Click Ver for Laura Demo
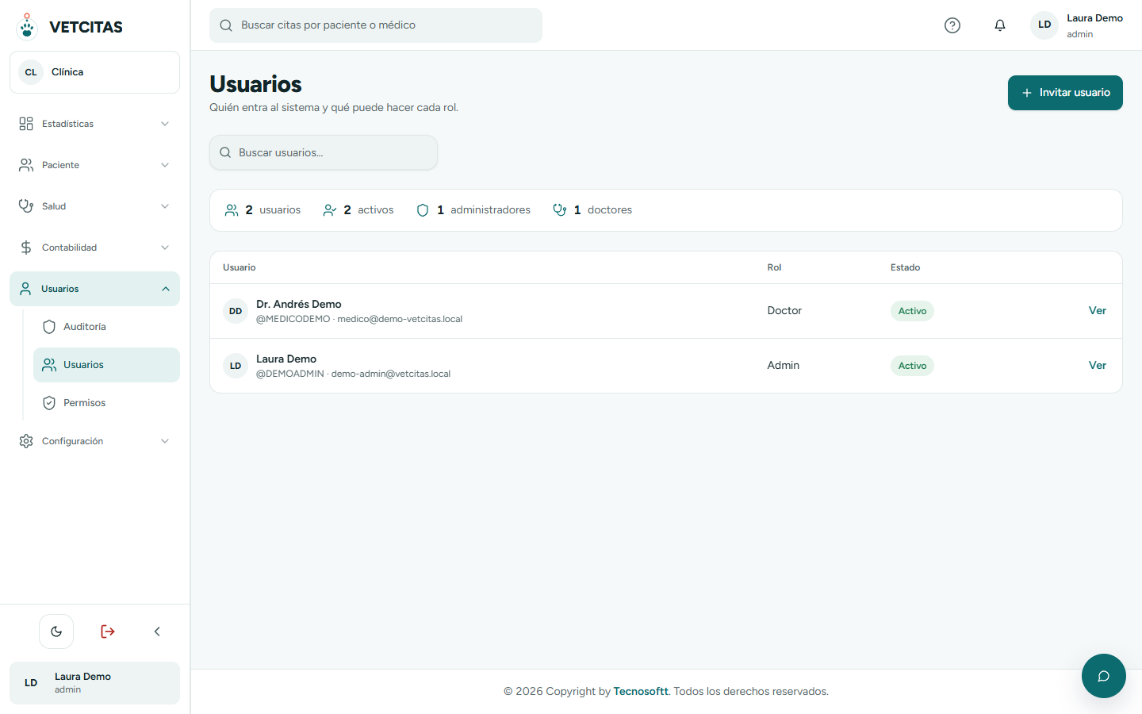 1098,366
